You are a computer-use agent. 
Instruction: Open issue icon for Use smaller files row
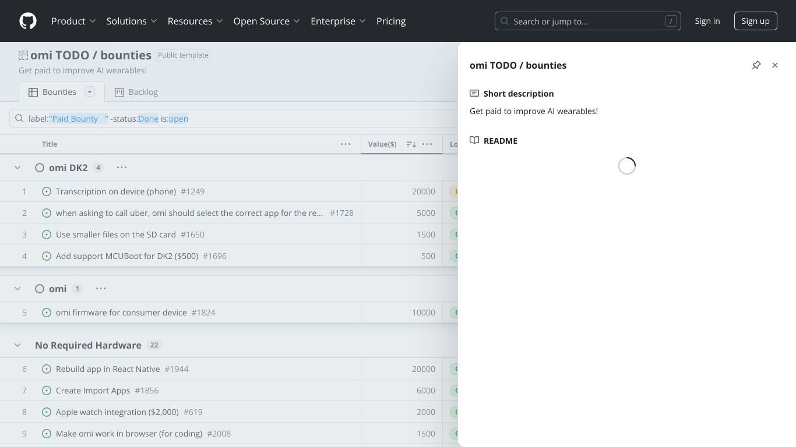click(47, 235)
